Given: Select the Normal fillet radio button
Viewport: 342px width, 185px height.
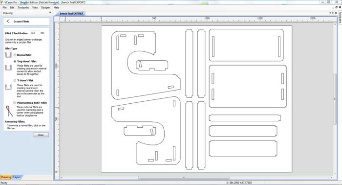Looking at the screenshot, I should [x=15, y=55].
